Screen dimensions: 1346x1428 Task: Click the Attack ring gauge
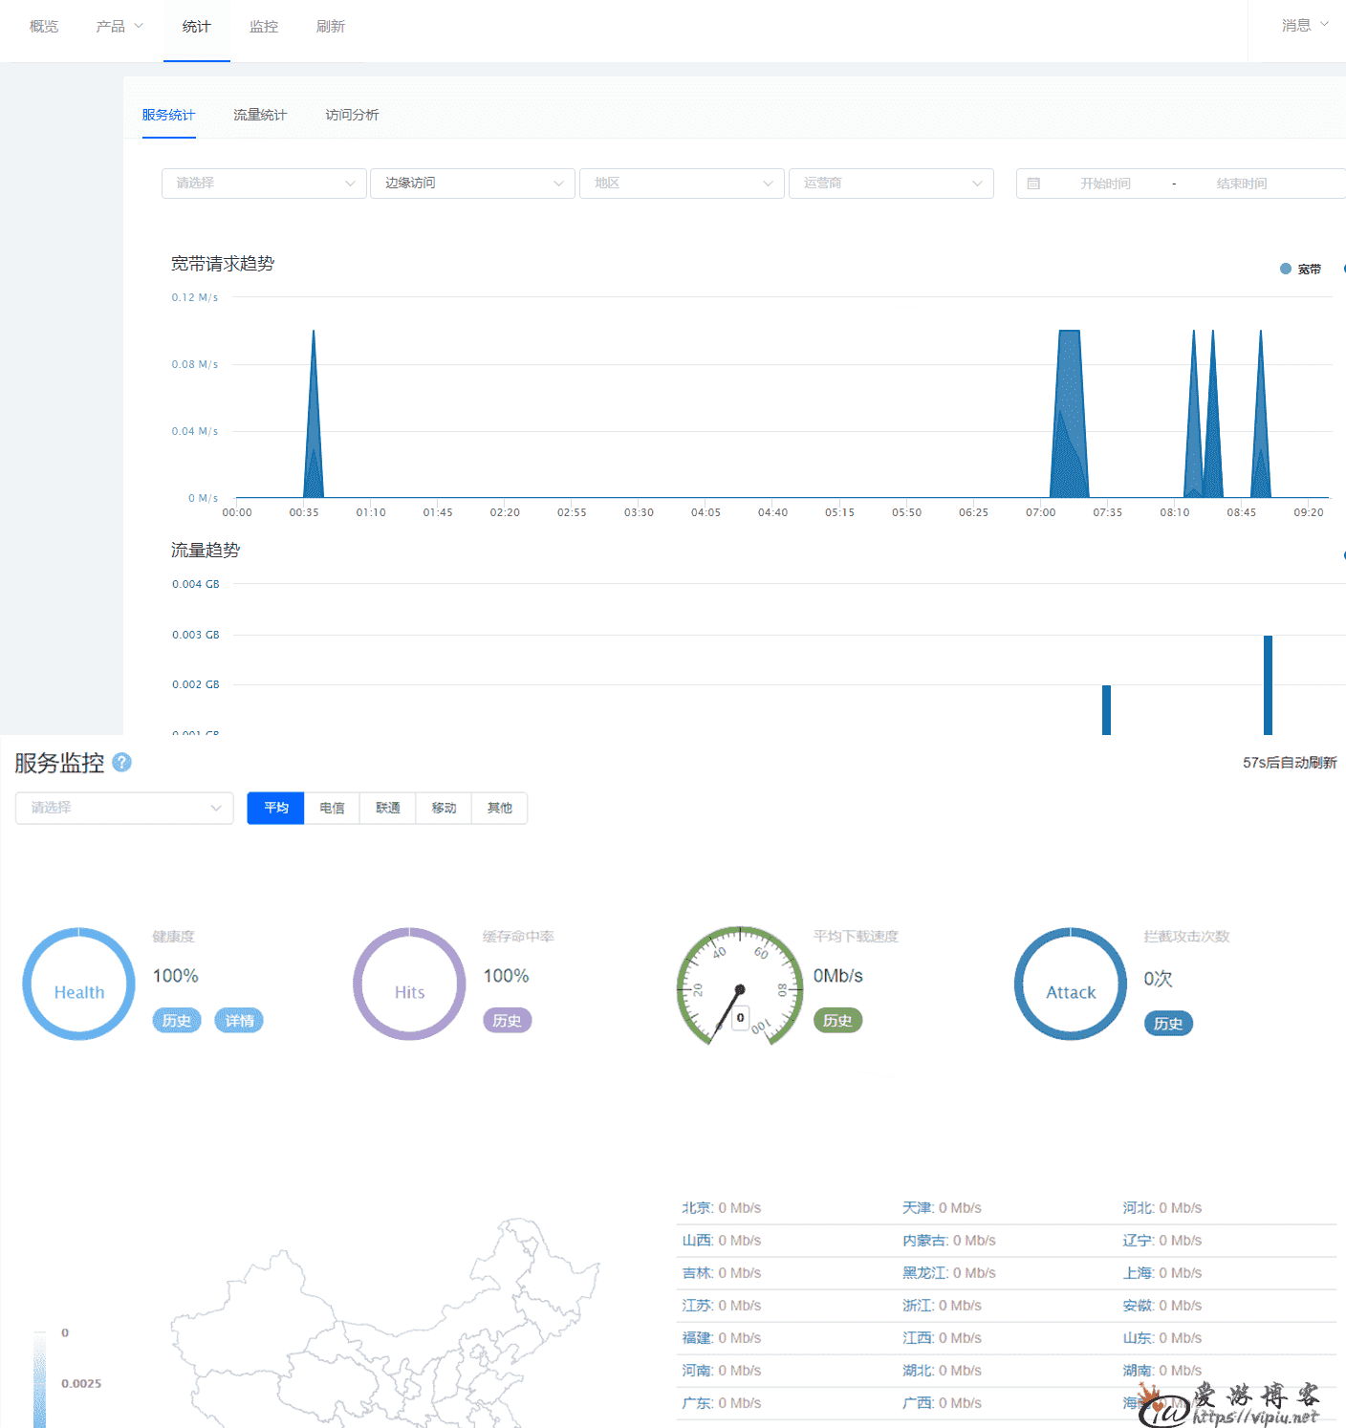pyautogui.click(x=1071, y=984)
